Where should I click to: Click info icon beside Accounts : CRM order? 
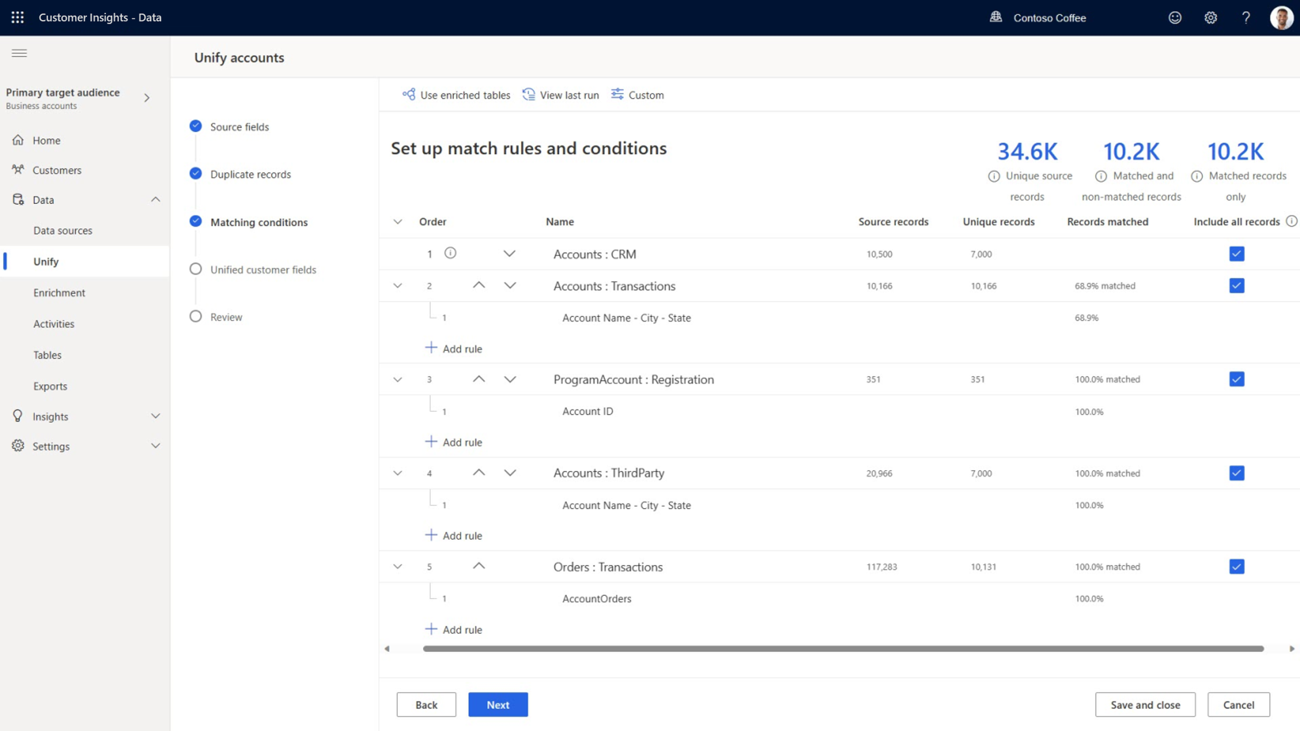click(x=450, y=253)
